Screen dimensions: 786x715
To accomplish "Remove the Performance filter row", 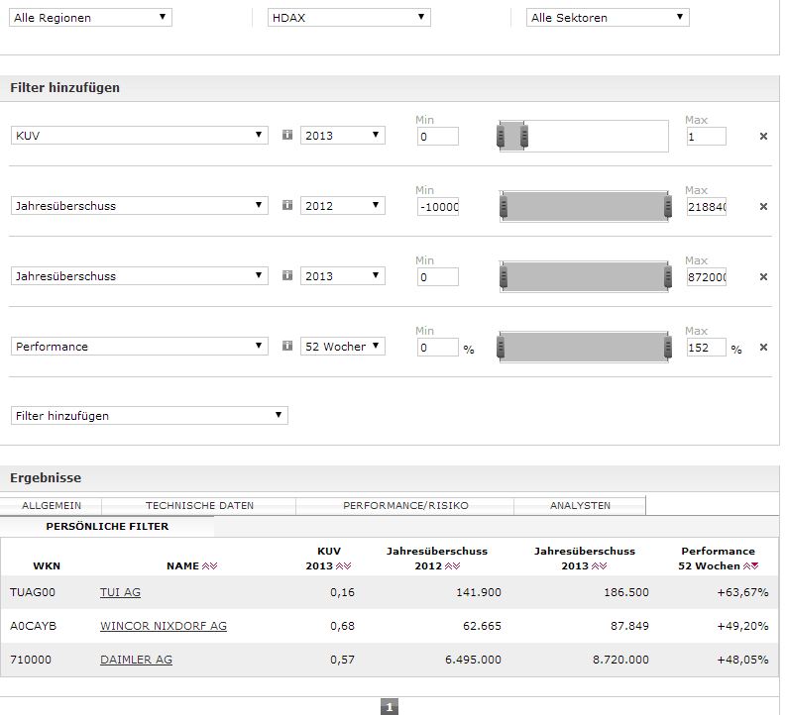I will click(x=763, y=348).
